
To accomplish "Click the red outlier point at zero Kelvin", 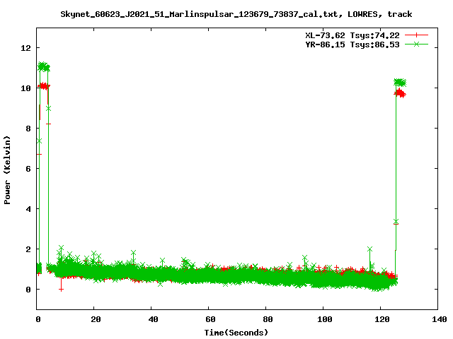I will click(x=61, y=289).
